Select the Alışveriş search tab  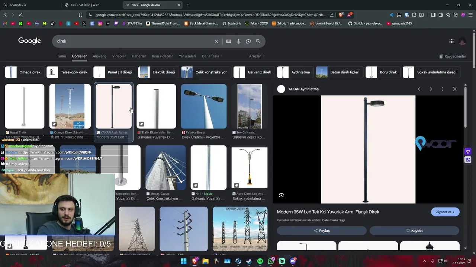100,56
